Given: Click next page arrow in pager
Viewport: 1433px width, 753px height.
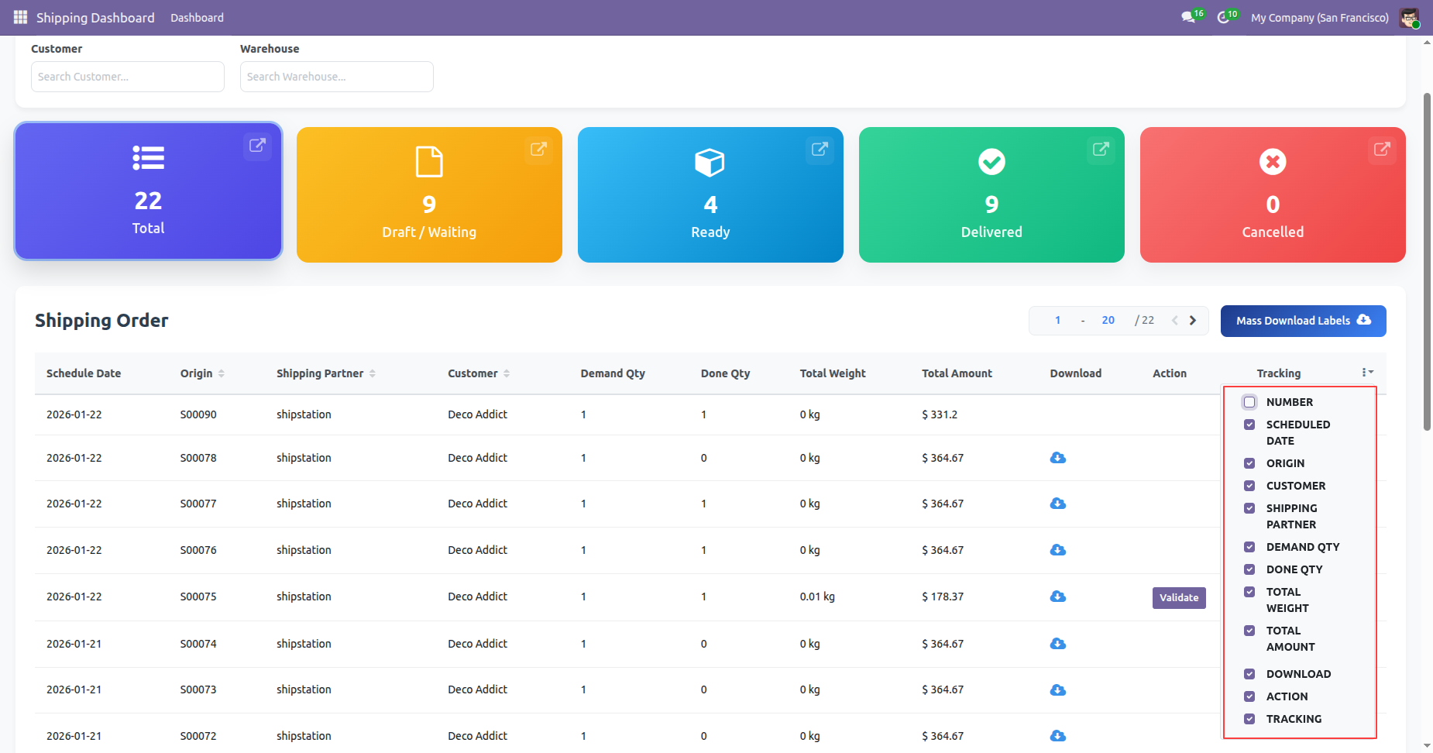Looking at the screenshot, I should pos(1193,321).
